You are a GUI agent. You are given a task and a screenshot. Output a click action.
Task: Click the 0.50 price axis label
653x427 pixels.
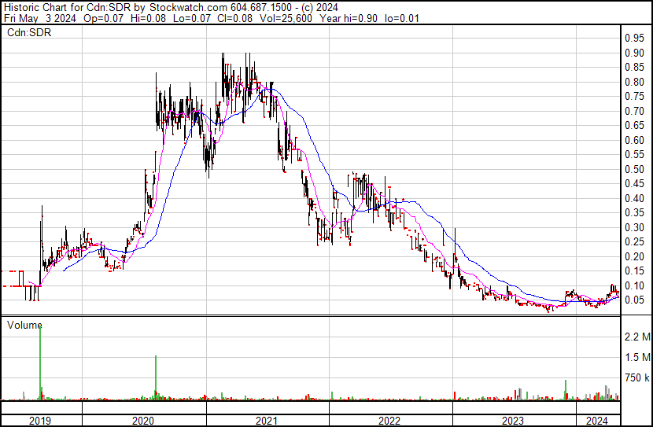(x=634, y=169)
